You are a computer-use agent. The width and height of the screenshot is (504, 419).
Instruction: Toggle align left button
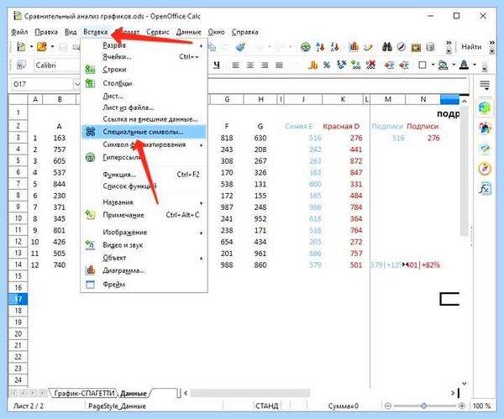point(235,65)
